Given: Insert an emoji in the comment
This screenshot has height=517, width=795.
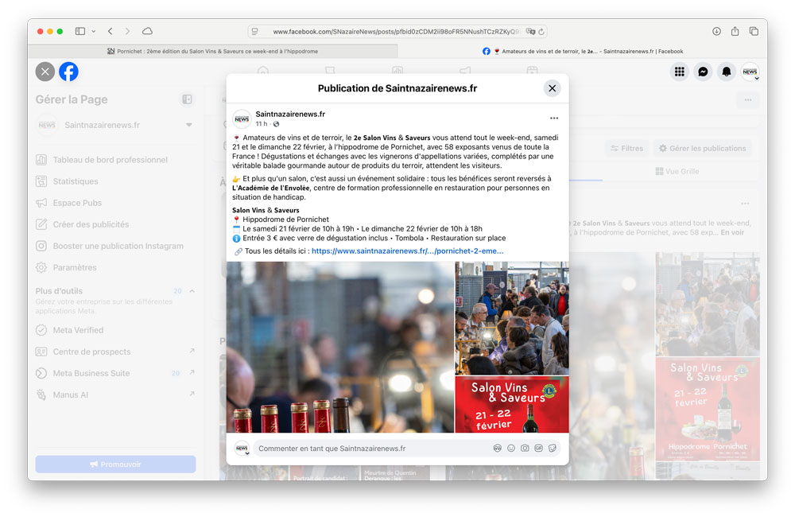Looking at the screenshot, I should click(511, 449).
